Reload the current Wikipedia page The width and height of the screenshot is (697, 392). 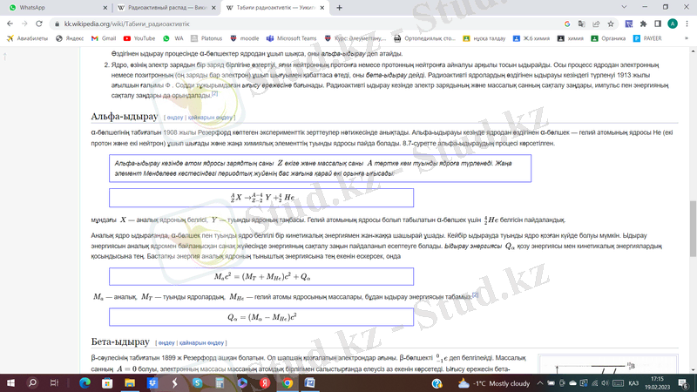(x=39, y=24)
